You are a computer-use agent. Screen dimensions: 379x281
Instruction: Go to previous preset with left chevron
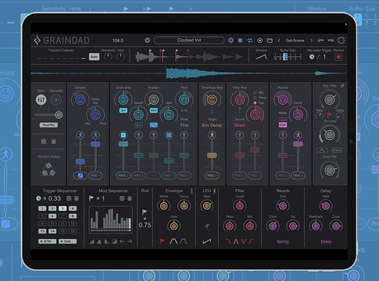[279, 41]
